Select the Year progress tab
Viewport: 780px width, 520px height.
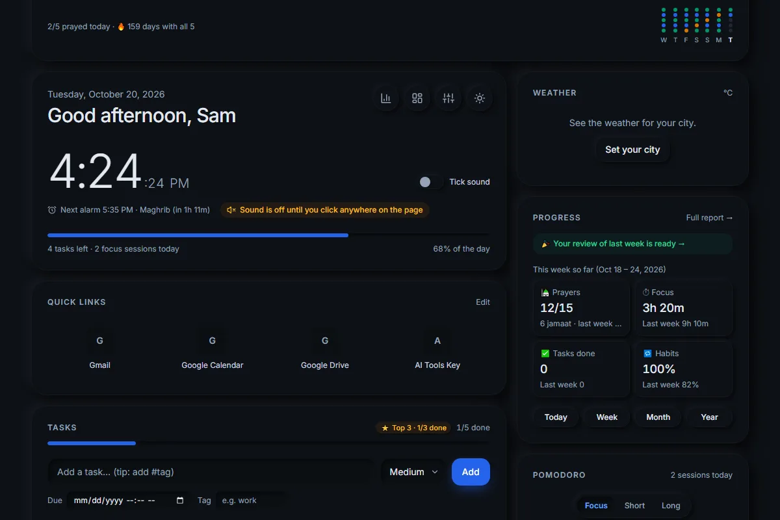click(x=710, y=417)
